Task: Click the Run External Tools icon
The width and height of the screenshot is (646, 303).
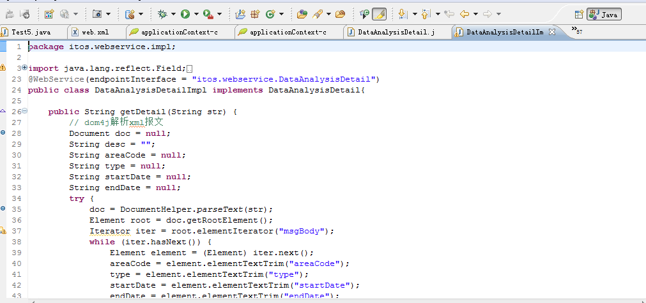Action: click(x=208, y=13)
